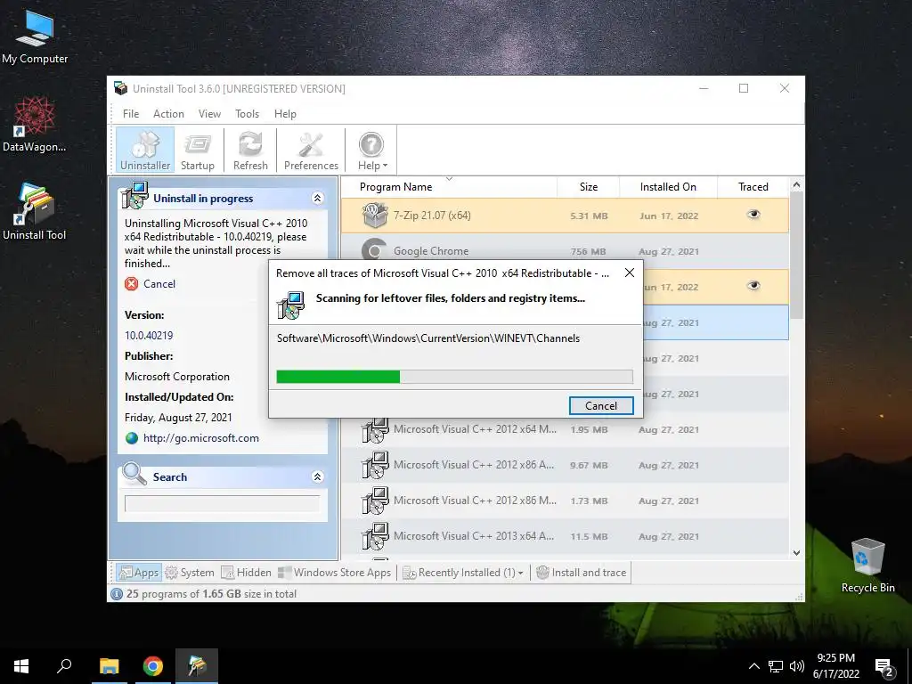The image size is (912, 684).
Task: Click the program list scrollbar thumb
Action: tap(797, 254)
